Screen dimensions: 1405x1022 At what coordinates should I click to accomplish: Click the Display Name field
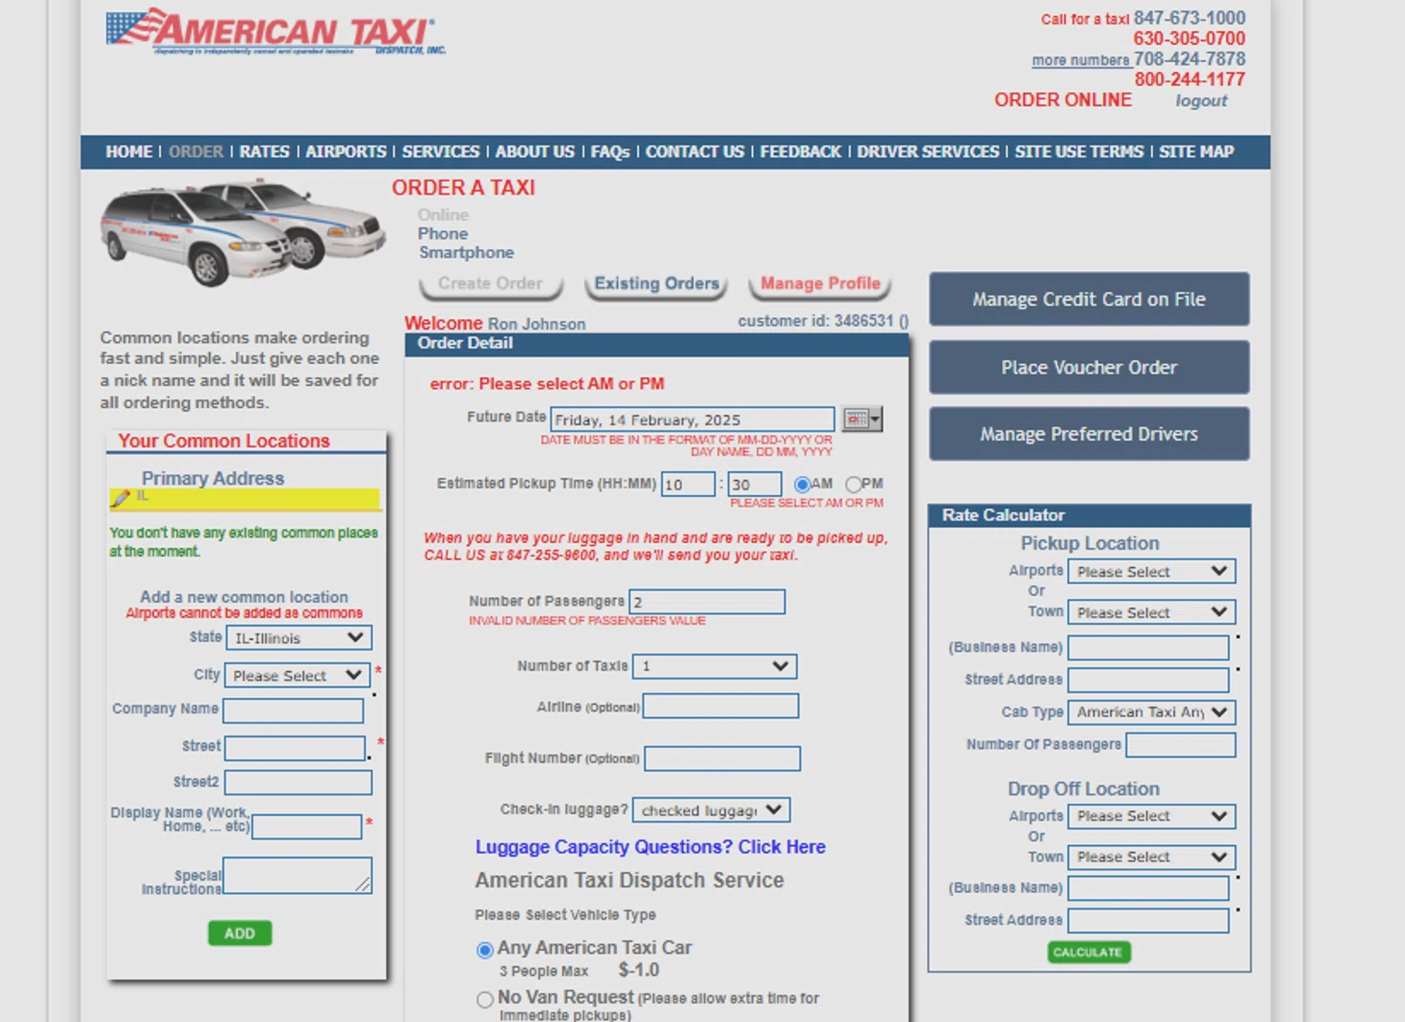pos(307,826)
